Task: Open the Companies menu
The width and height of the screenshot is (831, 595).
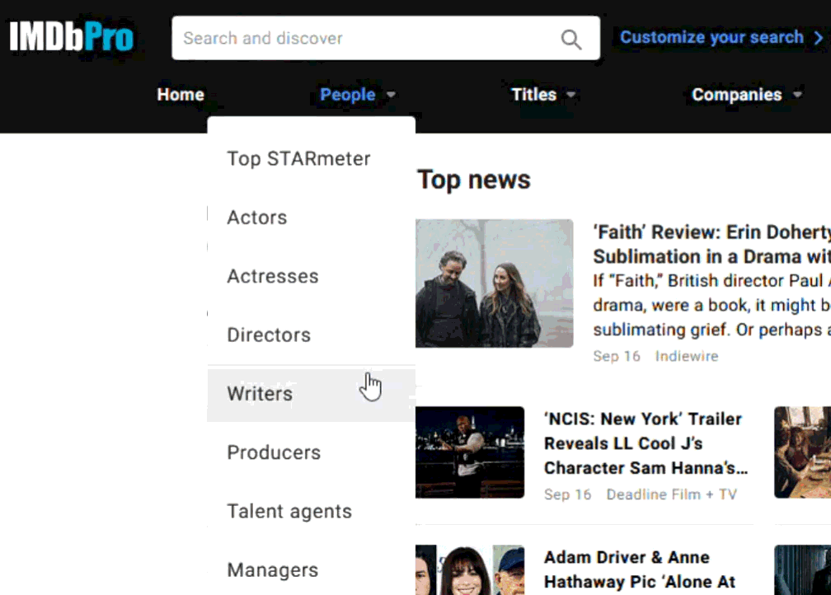Action: [737, 94]
